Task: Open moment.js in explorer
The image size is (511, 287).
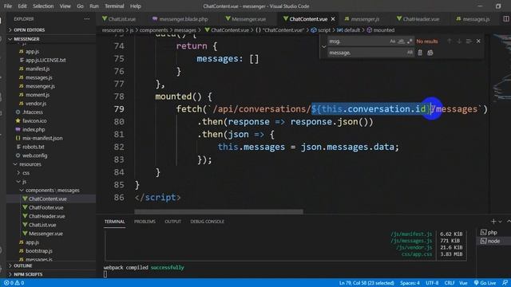Action: [38, 95]
